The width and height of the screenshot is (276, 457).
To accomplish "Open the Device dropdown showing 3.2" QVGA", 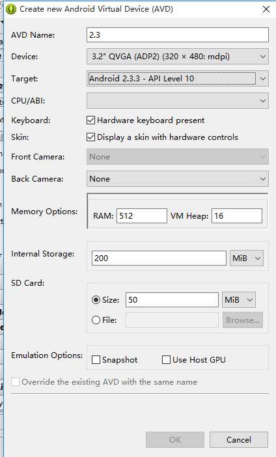I will pyautogui.click(x=178, y=56).
